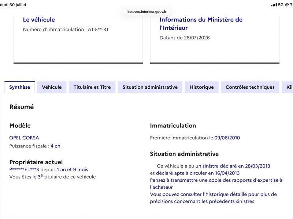
Task: Click 'déclaré apte à circuler en 16/04/2013'
Action: pyautogui.click(x=198, y=173)
